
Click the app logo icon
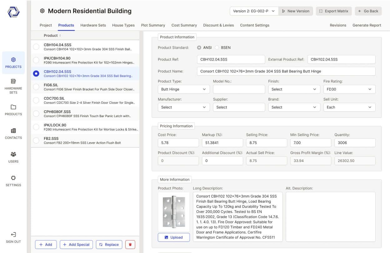[13, 12]
